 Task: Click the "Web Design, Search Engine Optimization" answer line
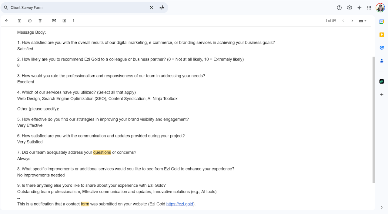(97, 99)
